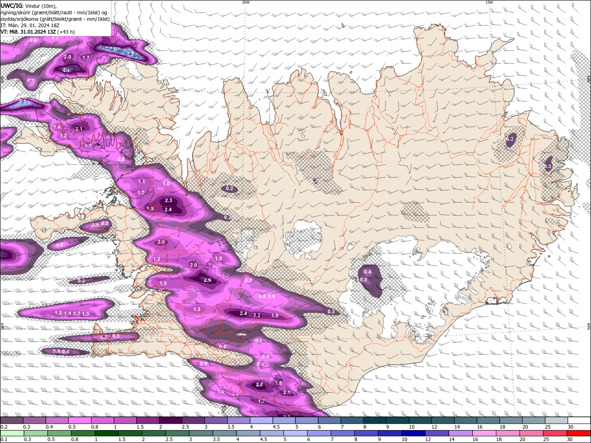The image size is (591, 443).
Task: Click the 20W longitude label
Action: (246, 2)
